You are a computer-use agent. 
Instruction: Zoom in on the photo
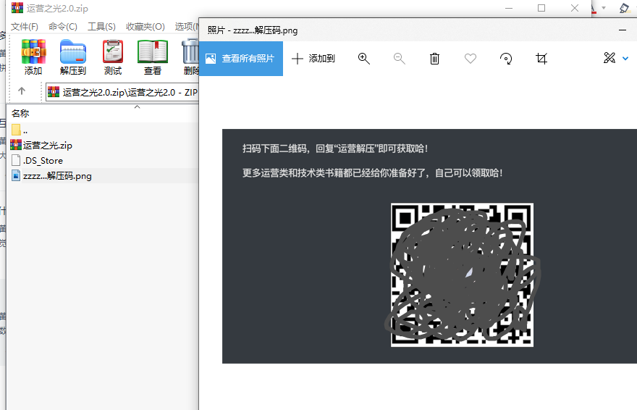coord(363,59)
